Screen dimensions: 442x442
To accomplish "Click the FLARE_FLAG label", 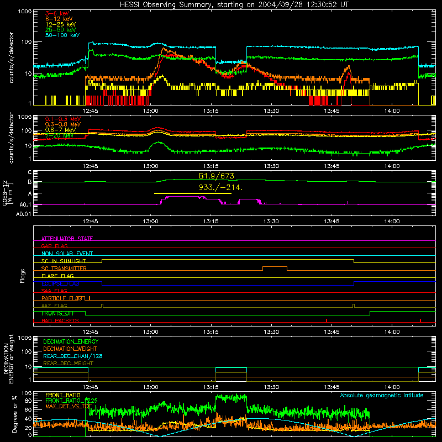I will 57,276.
